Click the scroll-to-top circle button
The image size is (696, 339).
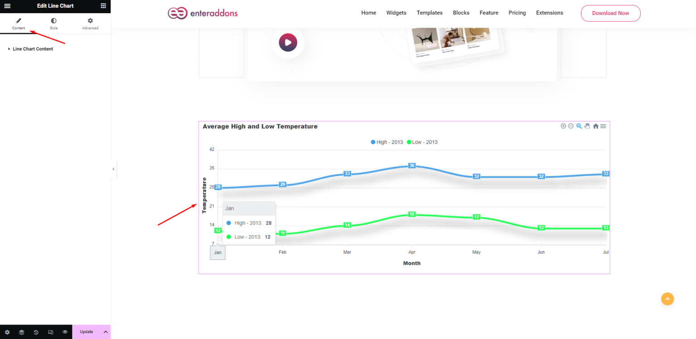tap(667, 299)
